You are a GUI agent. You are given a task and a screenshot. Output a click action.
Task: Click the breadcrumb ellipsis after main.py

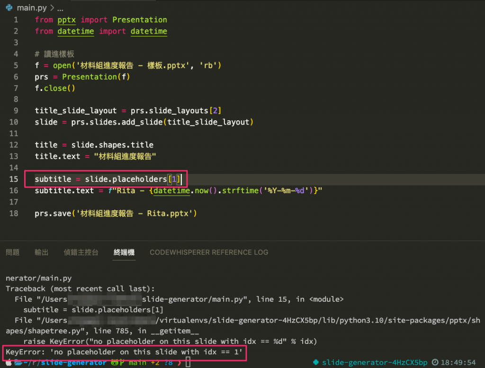click(x=60, y=9)
